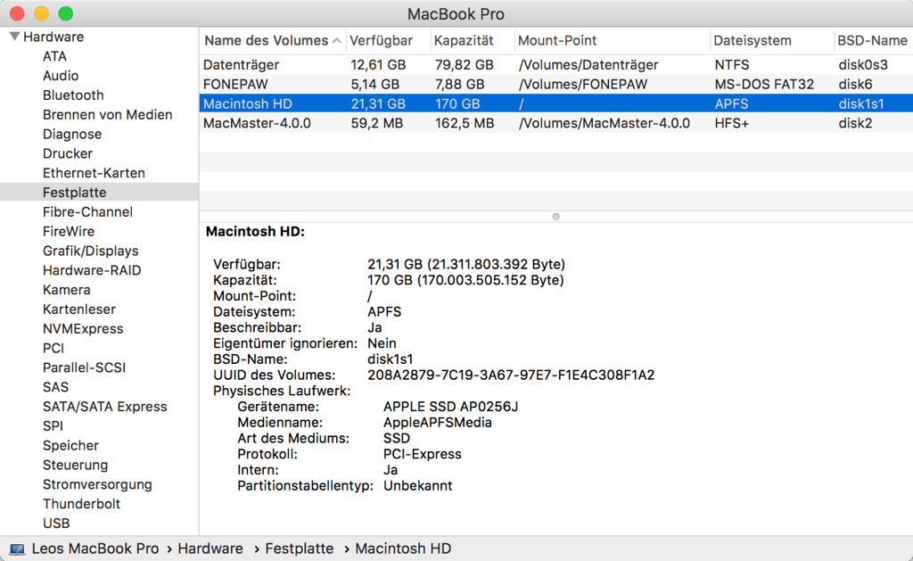Open Speicher section
This screenshot has width=913, height=561.
click(70, 446)
